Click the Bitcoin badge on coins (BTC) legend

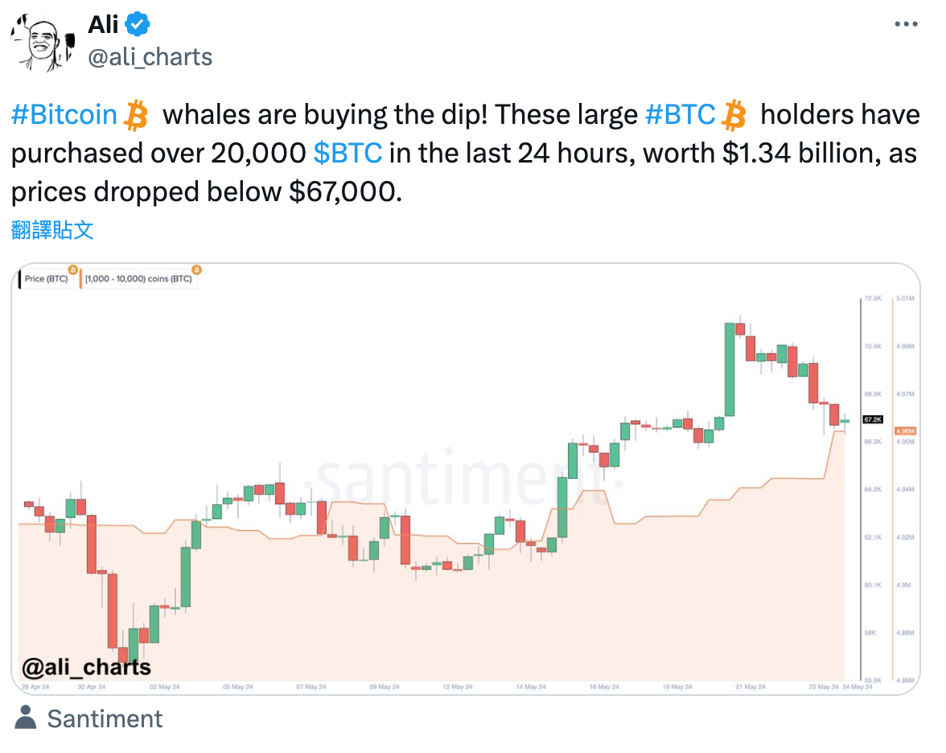click(196, 270)
